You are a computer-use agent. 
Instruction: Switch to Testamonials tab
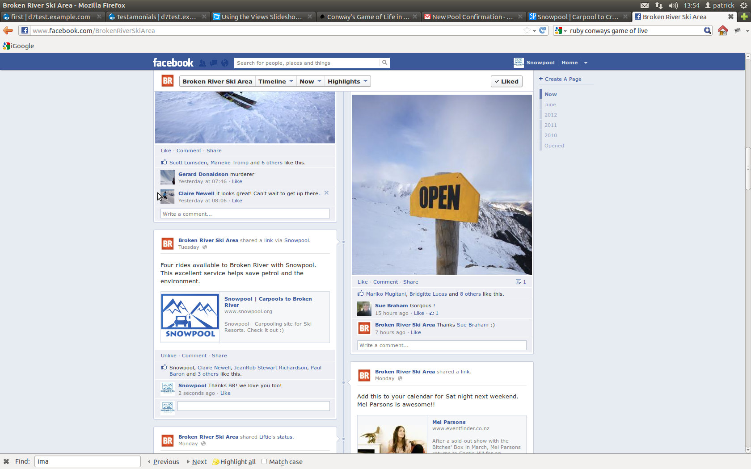point(156,17)
